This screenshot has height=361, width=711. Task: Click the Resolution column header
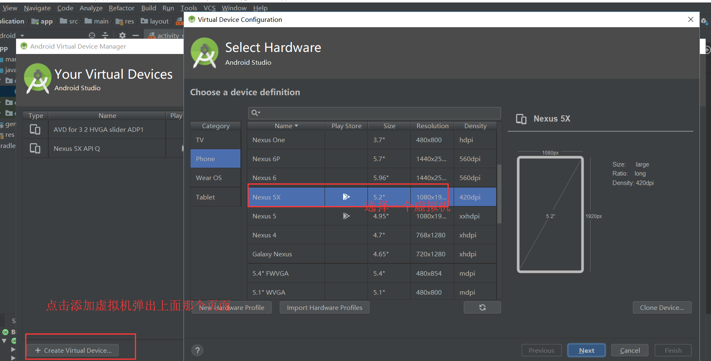[x=432, y=126]
